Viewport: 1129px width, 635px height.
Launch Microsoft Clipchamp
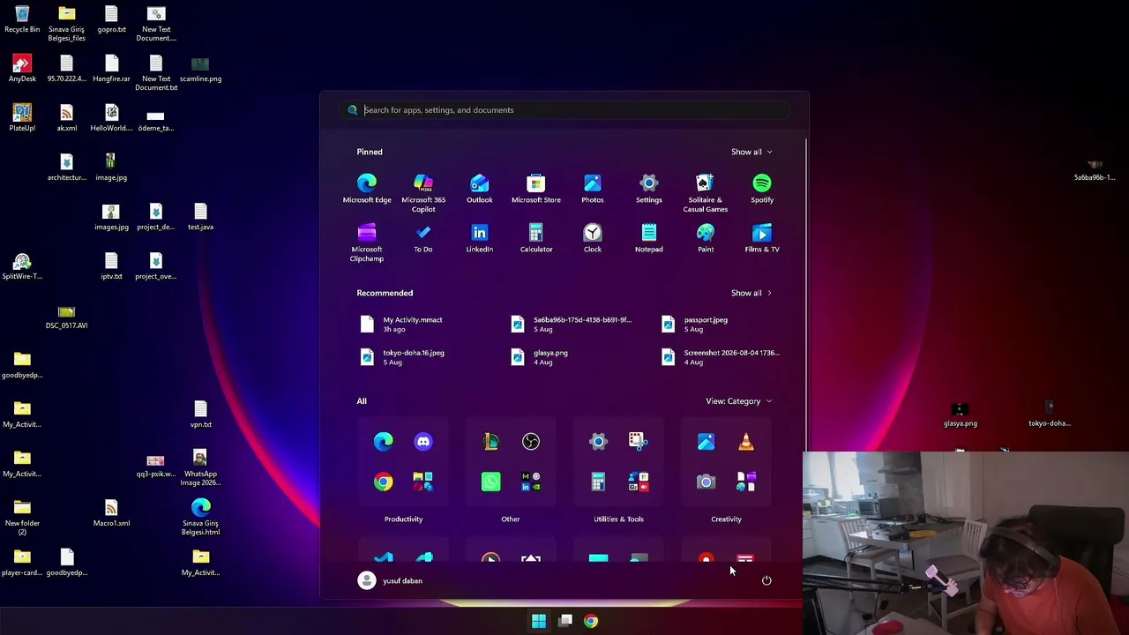(x=367, y=243)
